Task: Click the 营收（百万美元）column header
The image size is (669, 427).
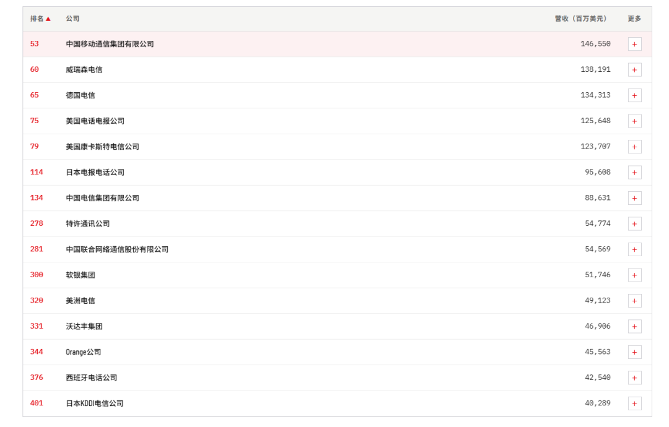Action: (x=580, y=19)
